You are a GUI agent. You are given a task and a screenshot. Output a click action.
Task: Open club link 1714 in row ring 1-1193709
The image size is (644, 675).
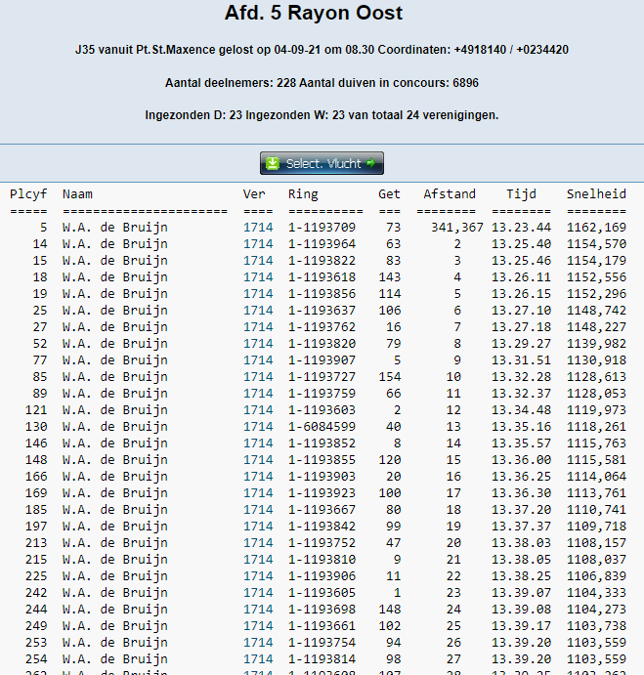[x=258, y=228]
